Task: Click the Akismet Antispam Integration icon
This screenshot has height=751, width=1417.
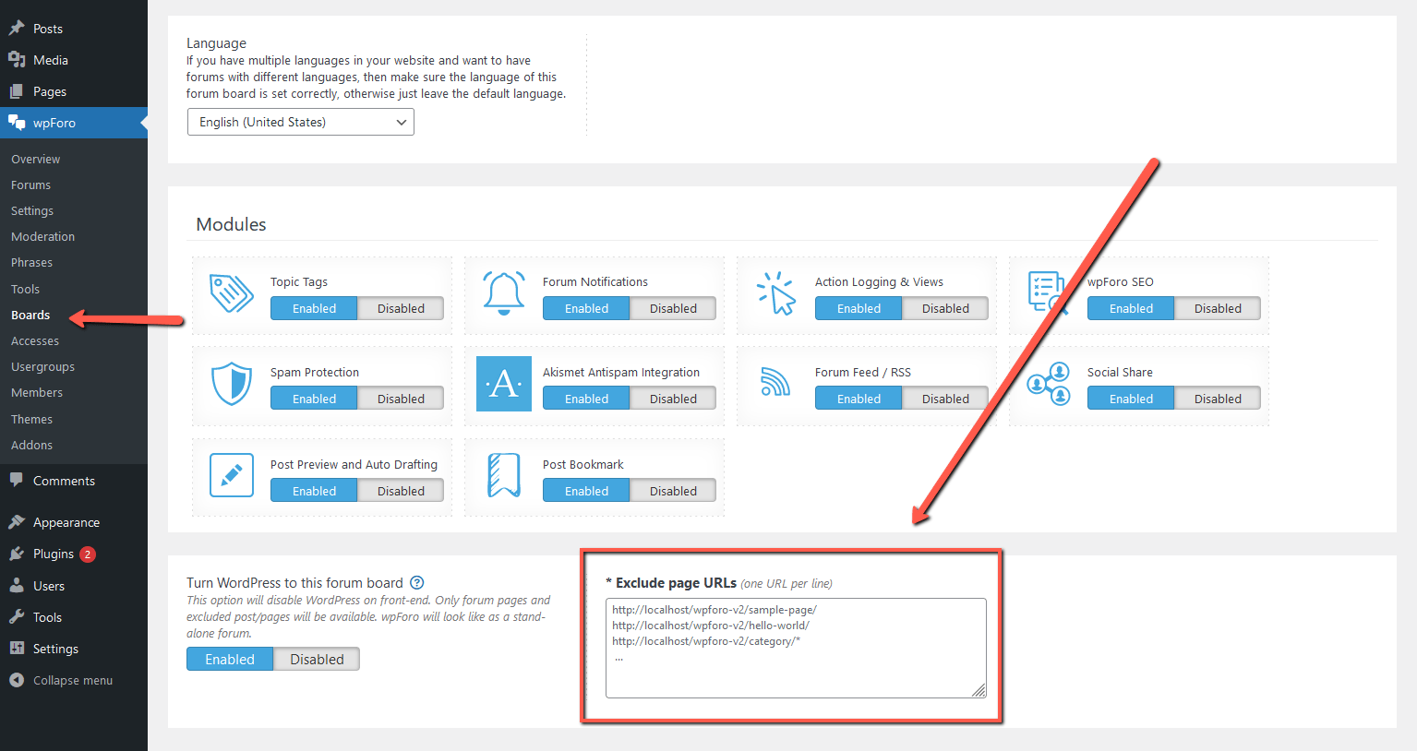Action: (503, 384)
